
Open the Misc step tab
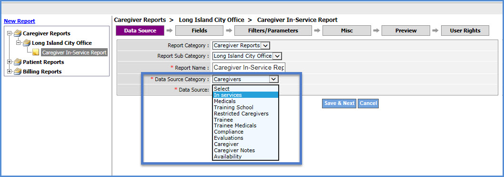click(347, 31)
